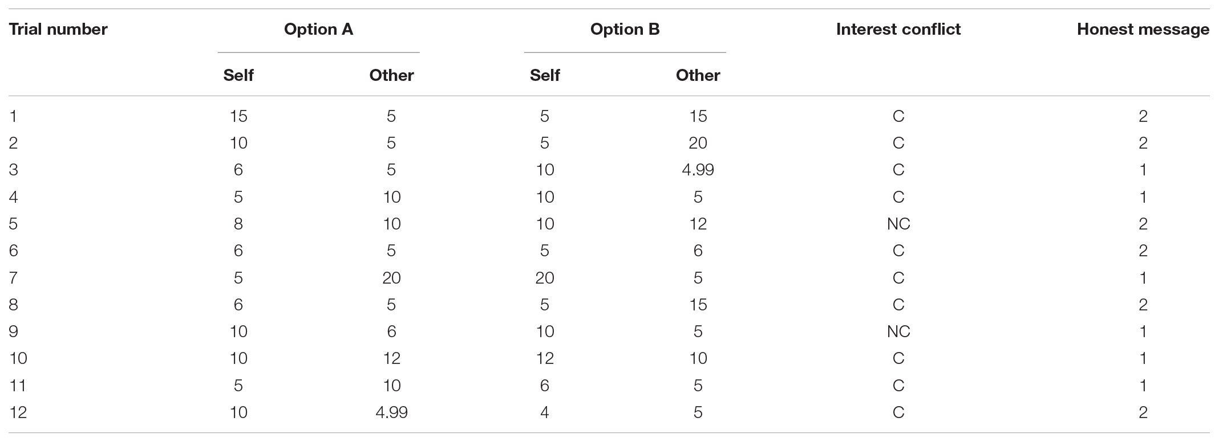Click Option A Other value 12 in trial 10
This screenshot has width=1219, height=442.
[391, 358]
